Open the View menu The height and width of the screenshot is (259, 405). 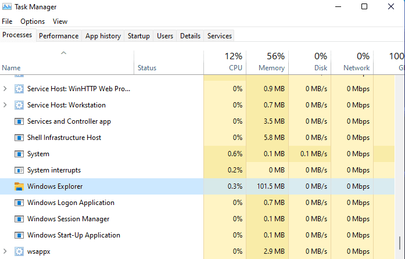click(x=60, y=21)
